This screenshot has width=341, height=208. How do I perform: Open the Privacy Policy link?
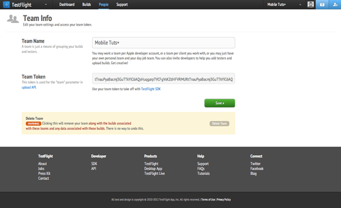click(x=223, y=199)
